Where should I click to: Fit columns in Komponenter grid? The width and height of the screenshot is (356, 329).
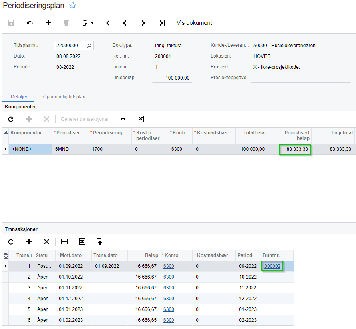coord(123,119)
